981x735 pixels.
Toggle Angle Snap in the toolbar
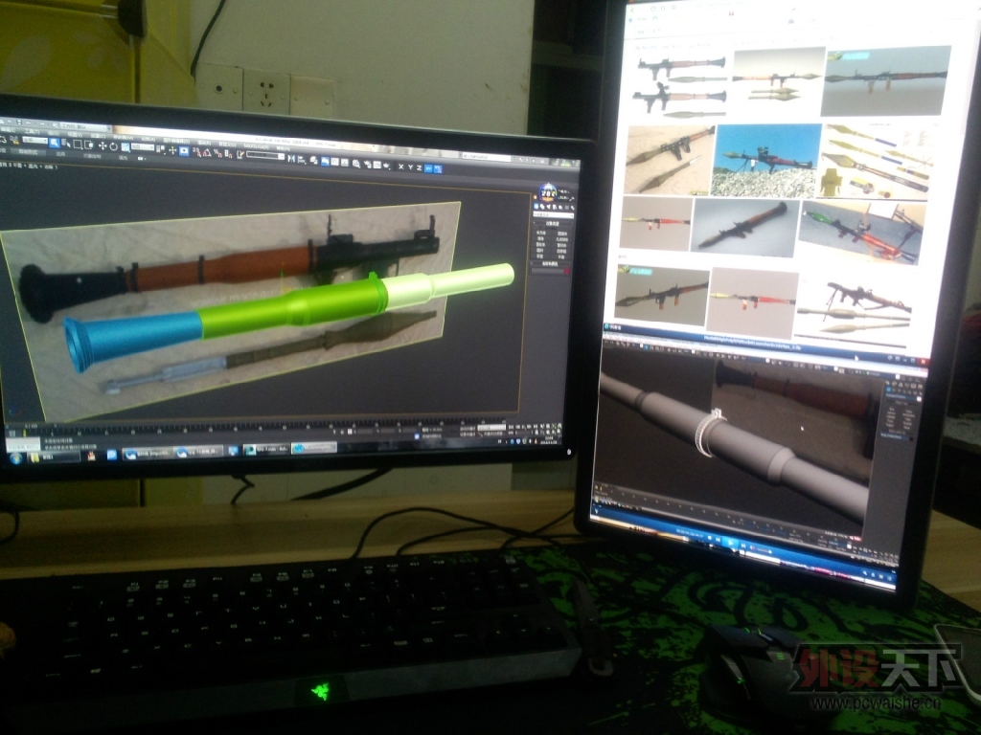(x=207, y=152)
